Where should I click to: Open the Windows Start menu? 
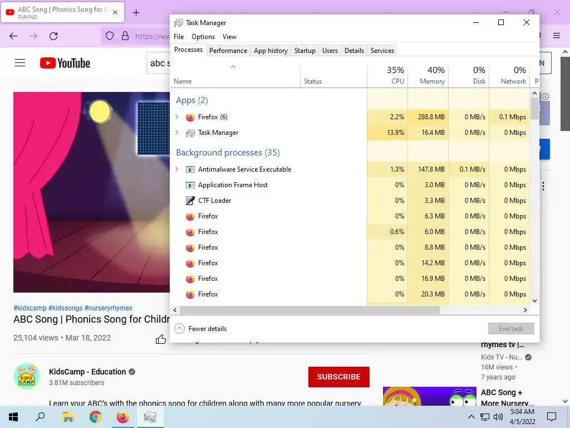click(x=13, y=417)
